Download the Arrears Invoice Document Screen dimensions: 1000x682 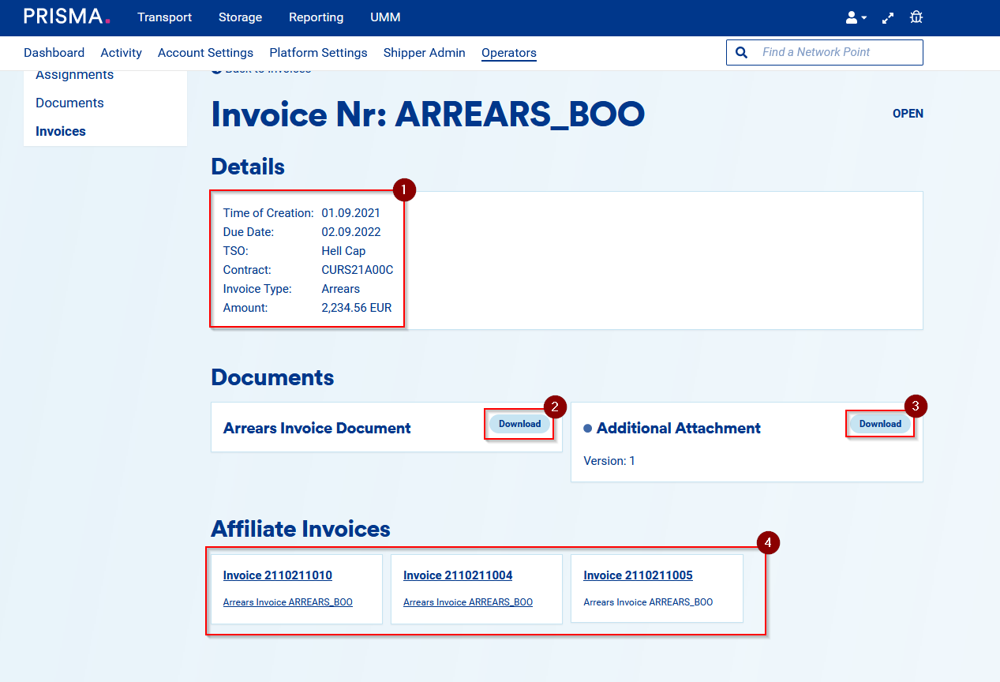pos(519,424)
